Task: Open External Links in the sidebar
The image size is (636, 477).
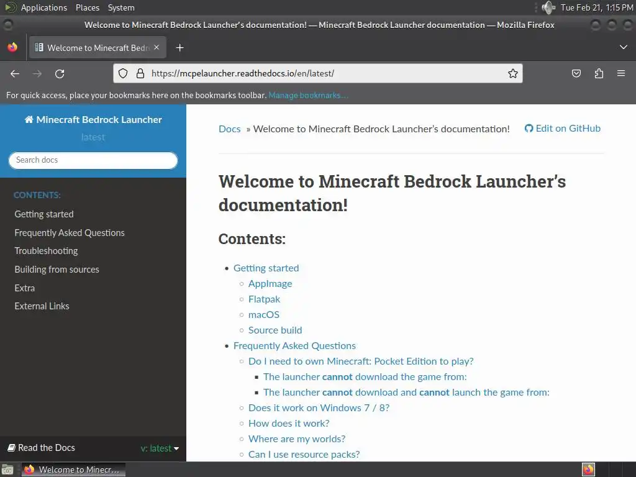Action: tap(42, 306)
